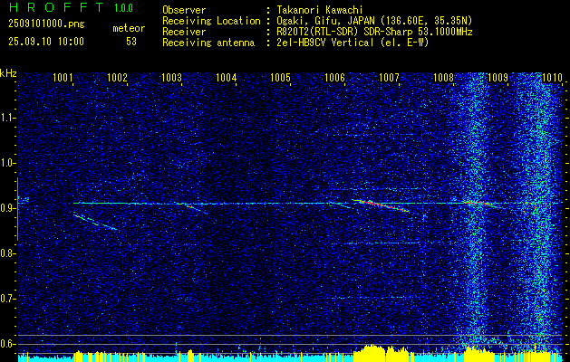This screenshot has height=362, width=570.
Task: Click the observer name Takanori Kawachi
Action: 319,10
